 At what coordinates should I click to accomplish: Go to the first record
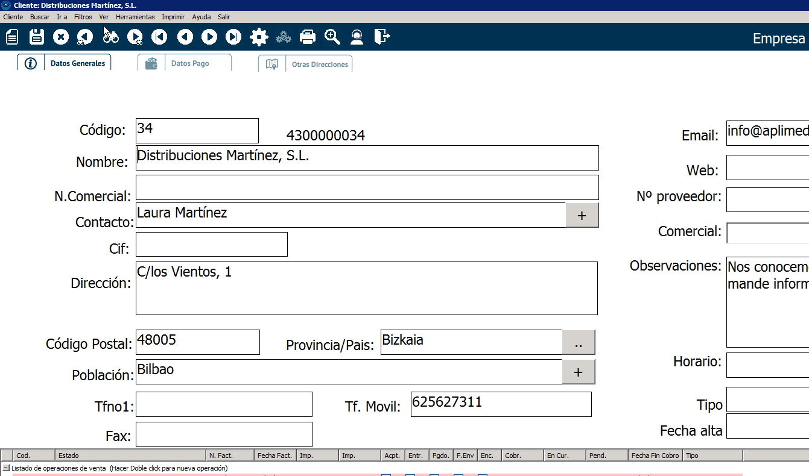coord(159,37)
